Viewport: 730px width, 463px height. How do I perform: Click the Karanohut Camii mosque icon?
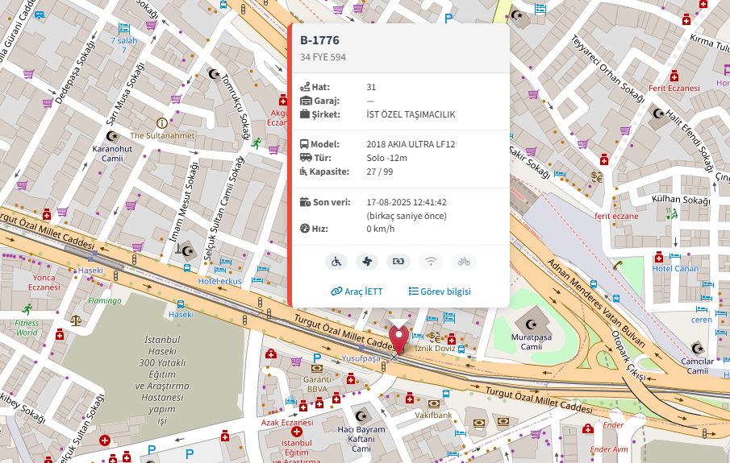coord(112,134)
